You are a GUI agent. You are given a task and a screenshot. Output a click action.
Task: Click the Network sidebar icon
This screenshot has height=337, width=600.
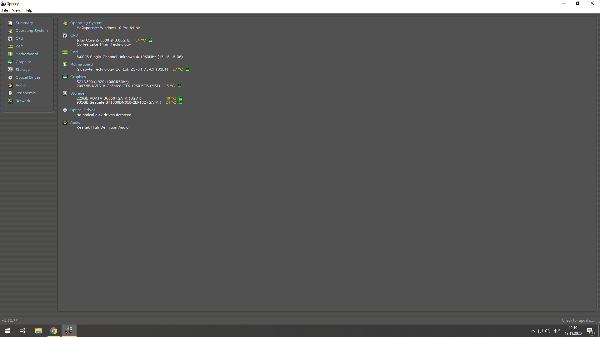tap(10, 101)
